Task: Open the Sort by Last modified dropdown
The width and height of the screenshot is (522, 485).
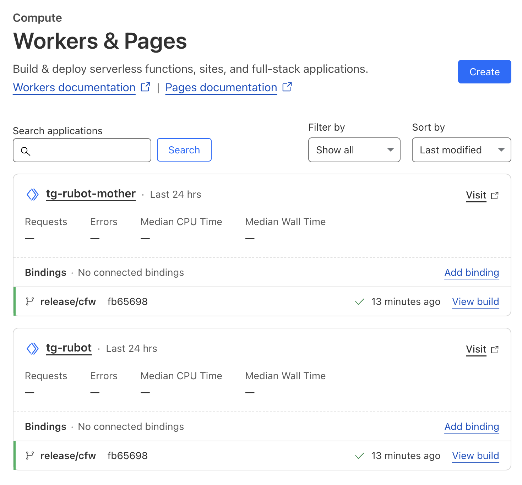Action: click(x=462, y=150)
